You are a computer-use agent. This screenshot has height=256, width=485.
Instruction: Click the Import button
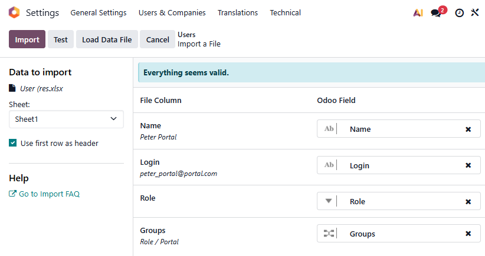[27, 39]
